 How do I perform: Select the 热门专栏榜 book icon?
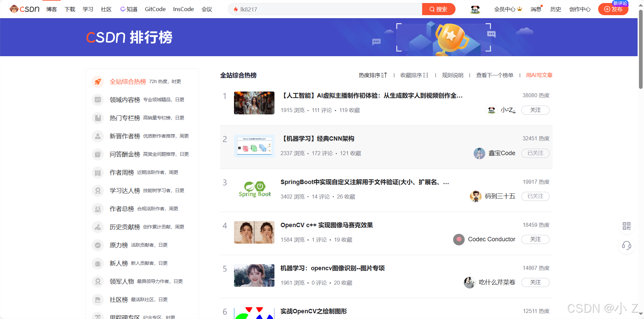click(x=97, y=118)
